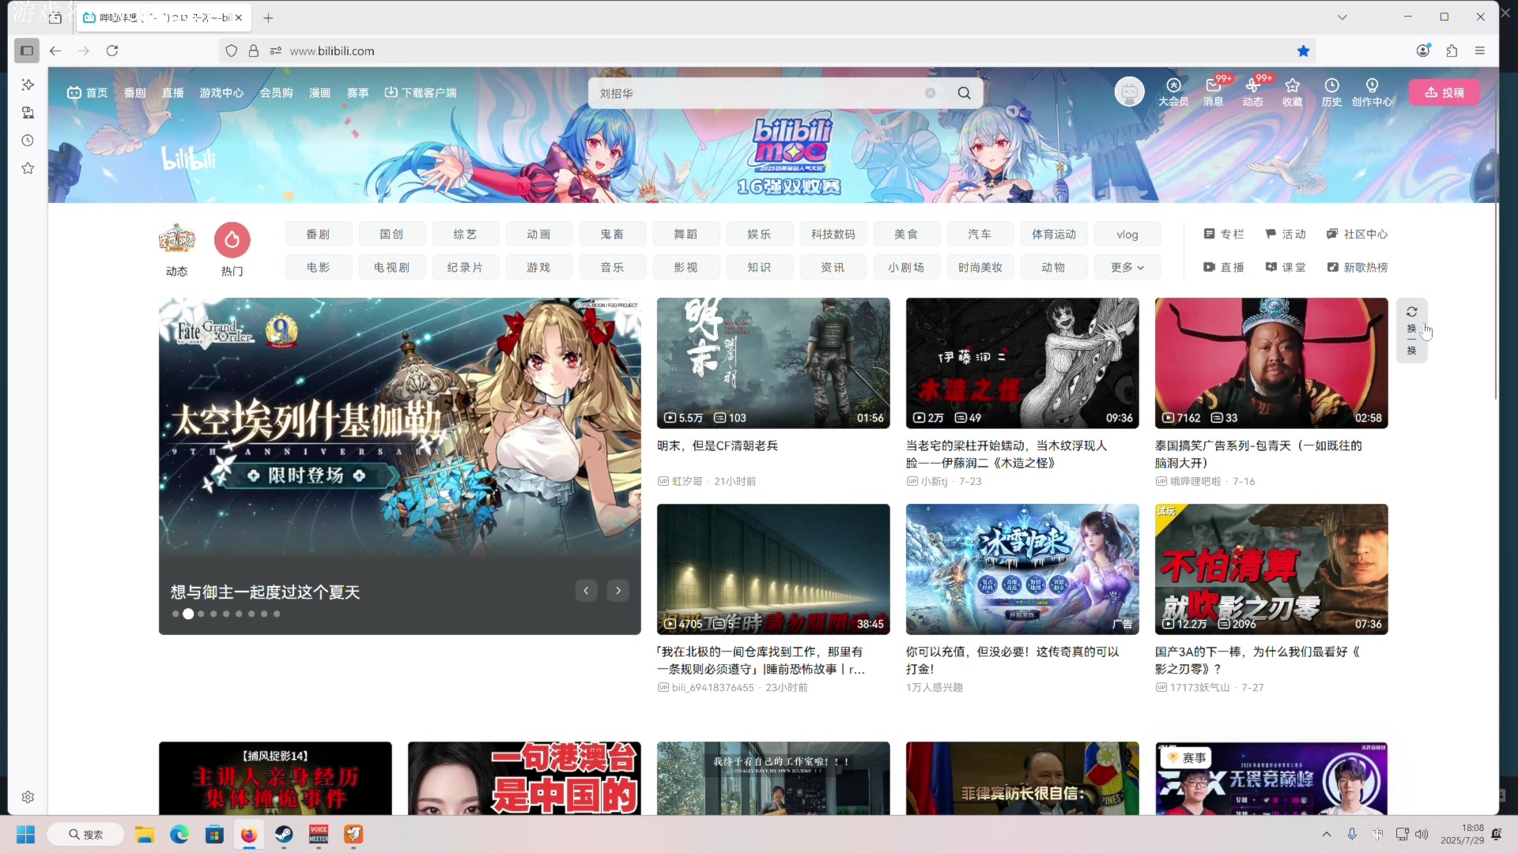The image size is (1518, 853).
Task: Reload the page with refresh icon
Action: click(112, 51)
